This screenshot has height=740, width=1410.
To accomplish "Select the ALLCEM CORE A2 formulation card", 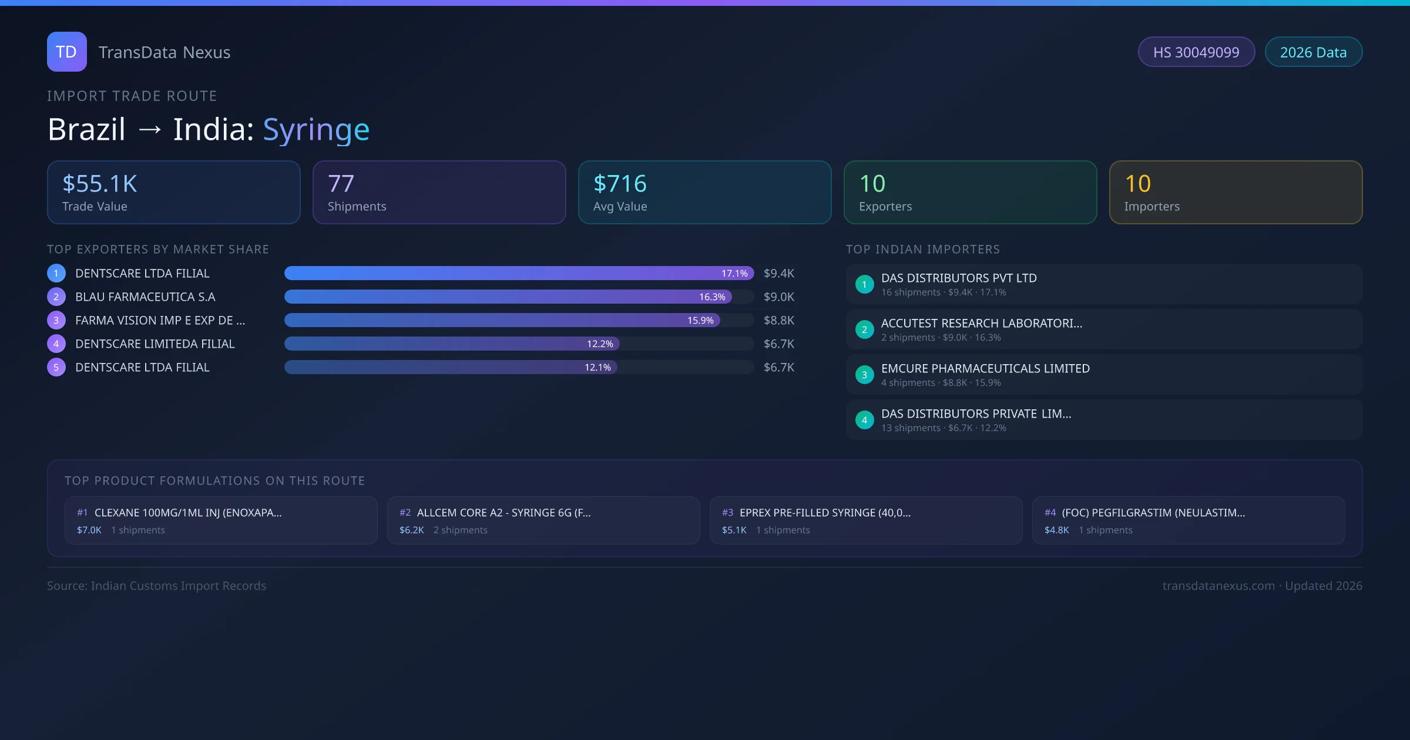I will pos(543,520).
